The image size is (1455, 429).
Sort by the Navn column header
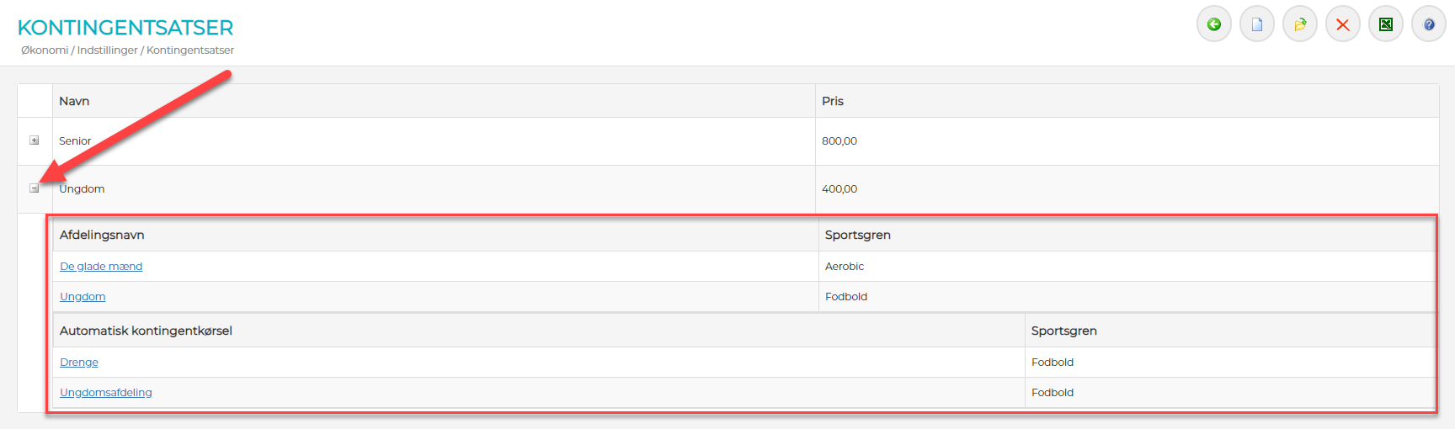coord(74,101)
